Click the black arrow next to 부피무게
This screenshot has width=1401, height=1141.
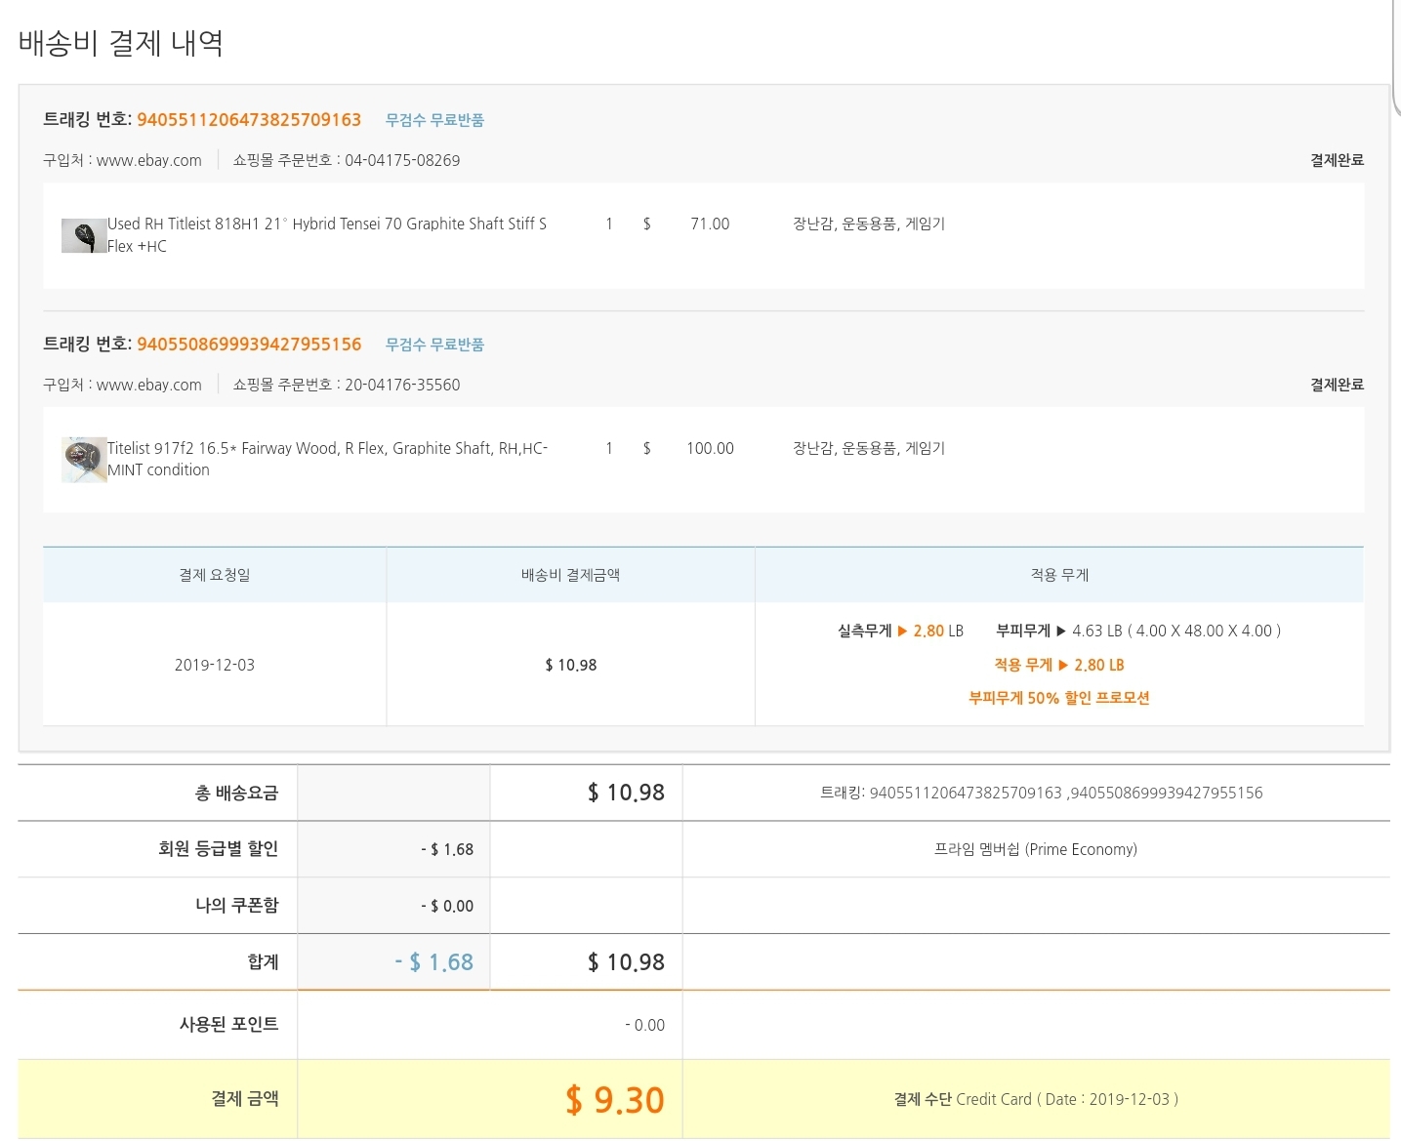[x=1061, y=632]
